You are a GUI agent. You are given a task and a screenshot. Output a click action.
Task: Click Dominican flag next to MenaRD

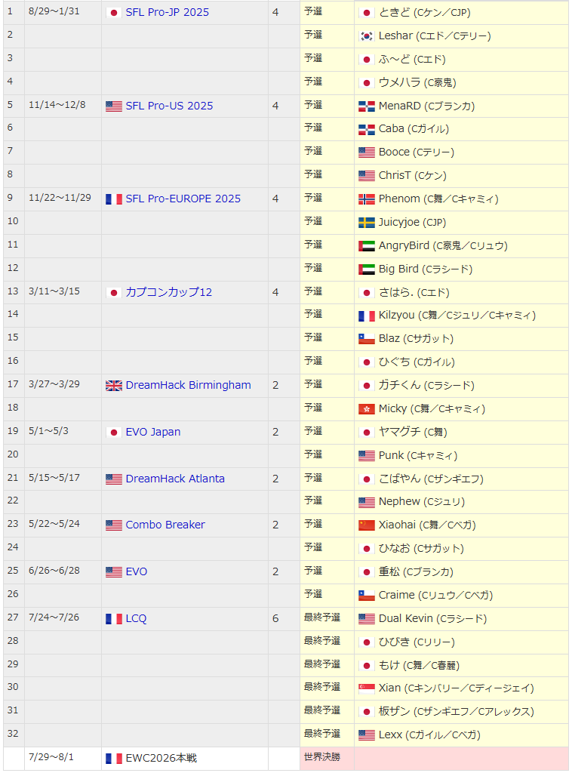(367, 106)
